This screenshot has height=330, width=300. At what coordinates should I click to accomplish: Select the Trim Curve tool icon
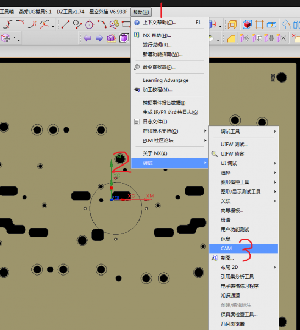click(x=8, y=24)
